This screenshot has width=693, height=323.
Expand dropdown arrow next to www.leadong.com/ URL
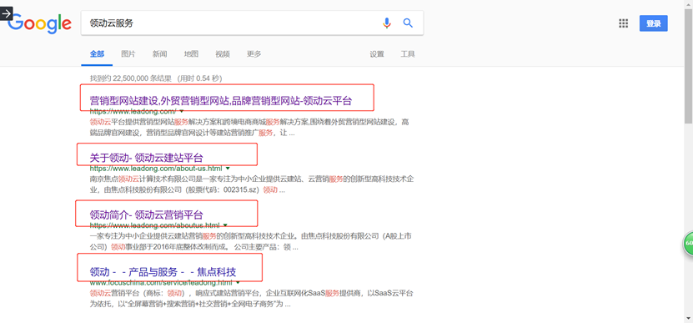tap(182, 112)
